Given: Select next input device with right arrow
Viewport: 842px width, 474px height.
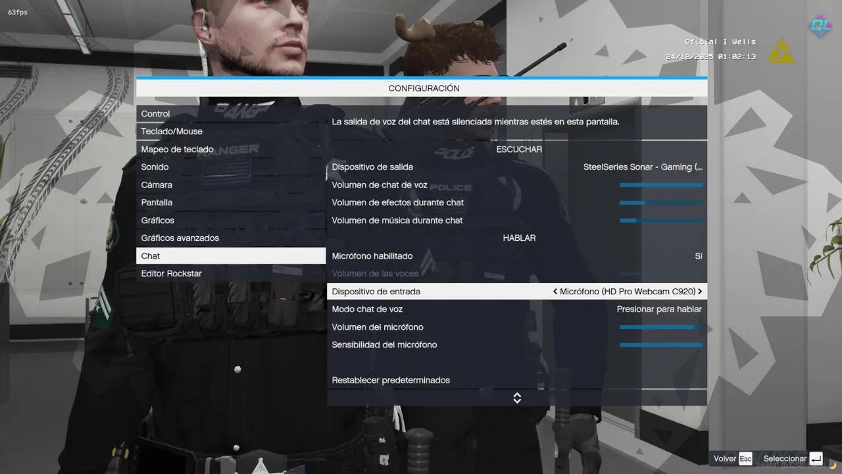Looking at the screenshot, I should pyautogui.click(x=700, y=292).
